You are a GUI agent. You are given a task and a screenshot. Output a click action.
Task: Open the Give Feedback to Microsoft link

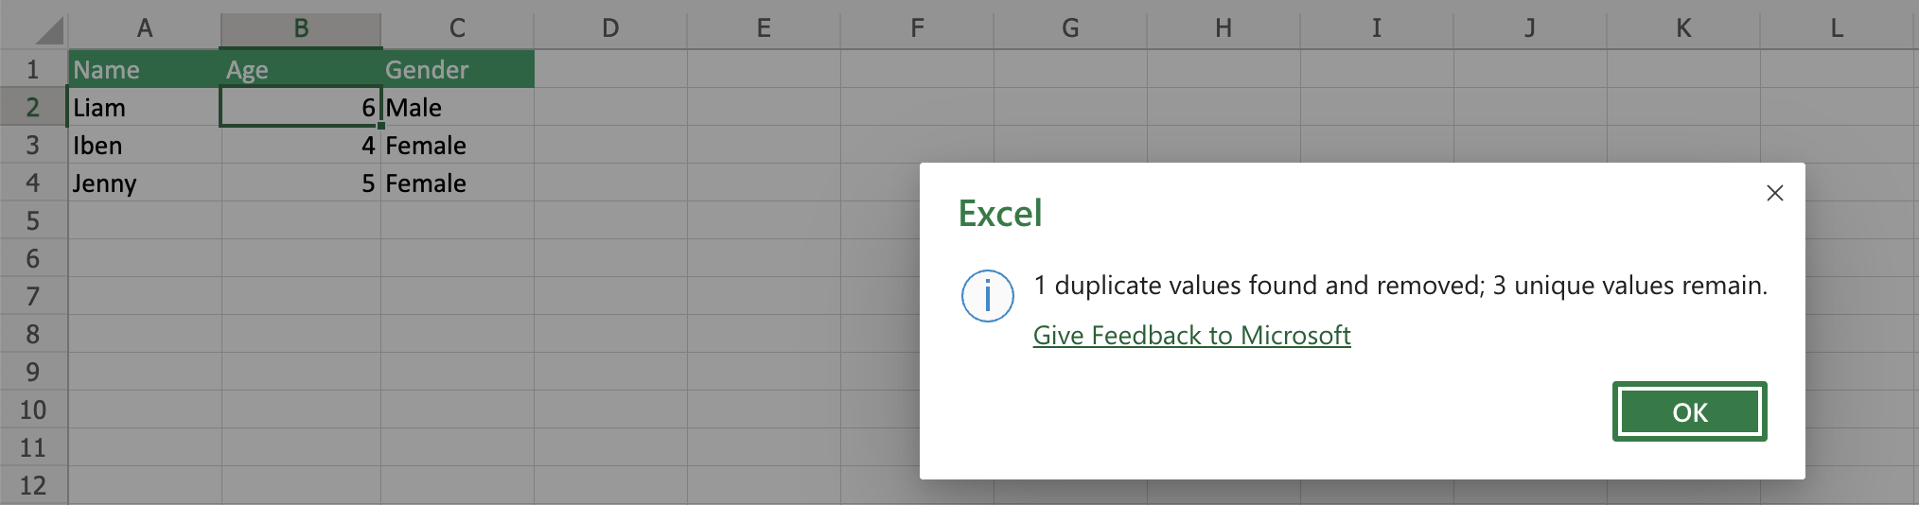tap(1191, 335)
